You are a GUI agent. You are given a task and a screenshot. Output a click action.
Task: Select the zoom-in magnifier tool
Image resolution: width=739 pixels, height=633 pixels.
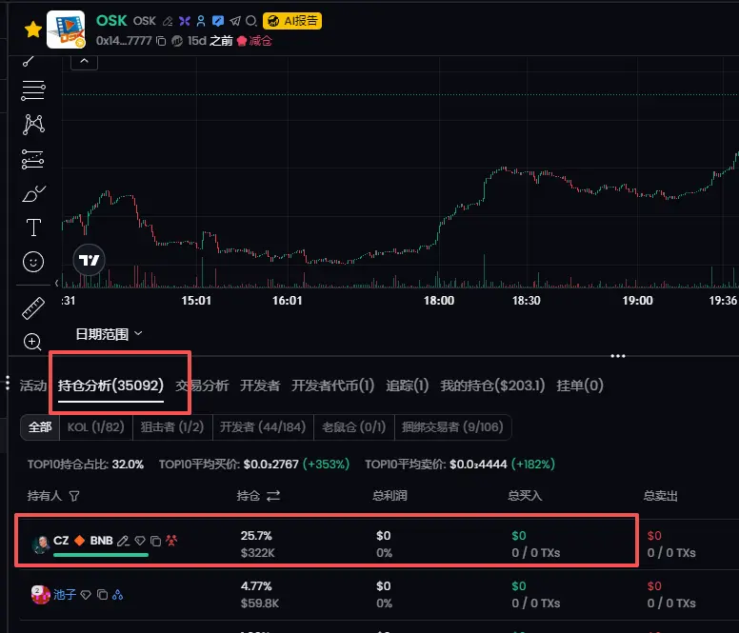point(32,342)
